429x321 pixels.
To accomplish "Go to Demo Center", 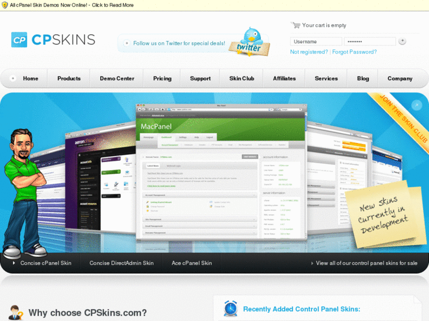I will pyautogui.click(x=117, y=78).
